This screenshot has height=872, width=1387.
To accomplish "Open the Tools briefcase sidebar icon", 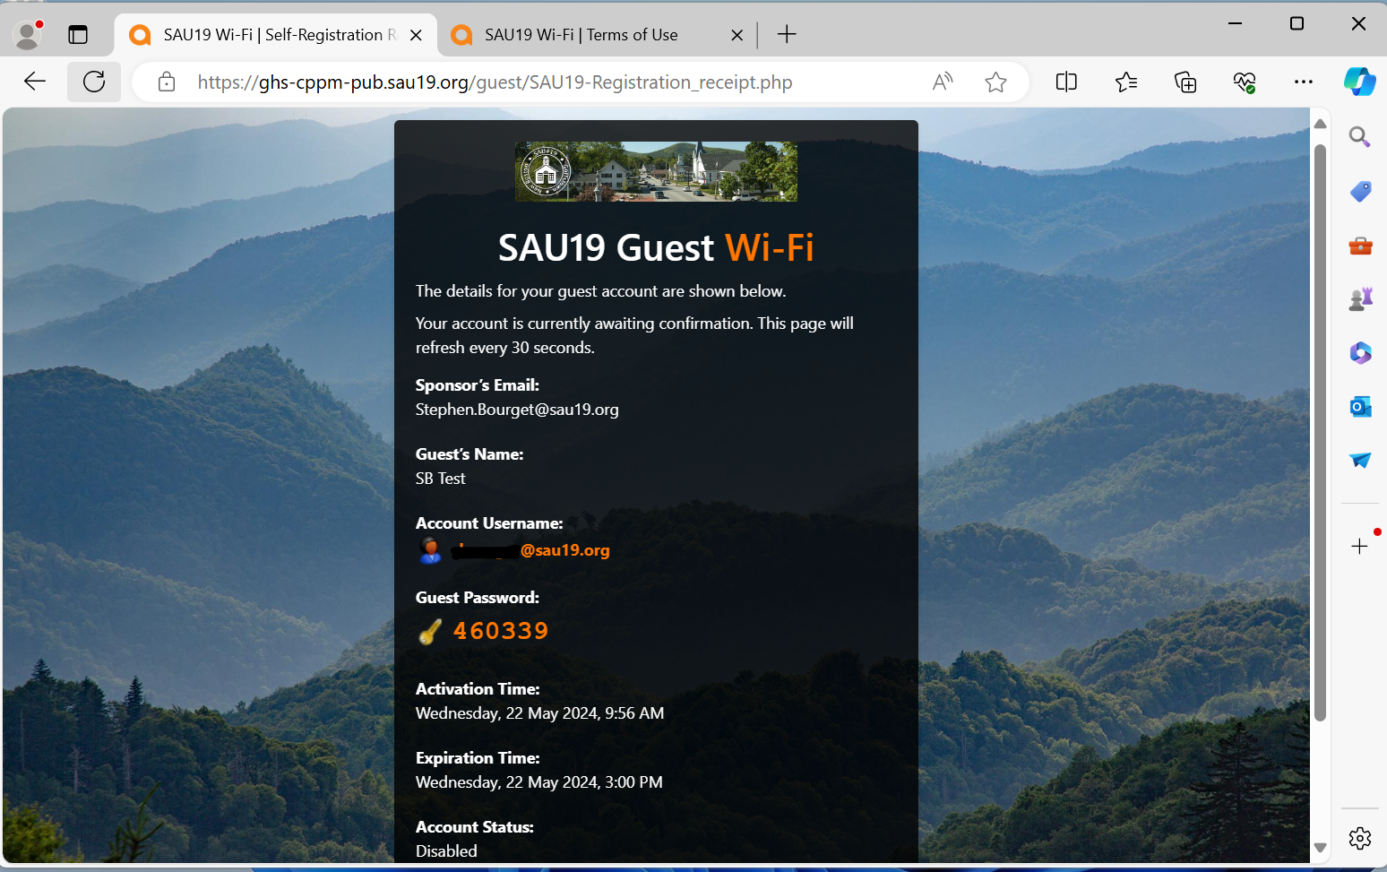I will coord(1360,246).
